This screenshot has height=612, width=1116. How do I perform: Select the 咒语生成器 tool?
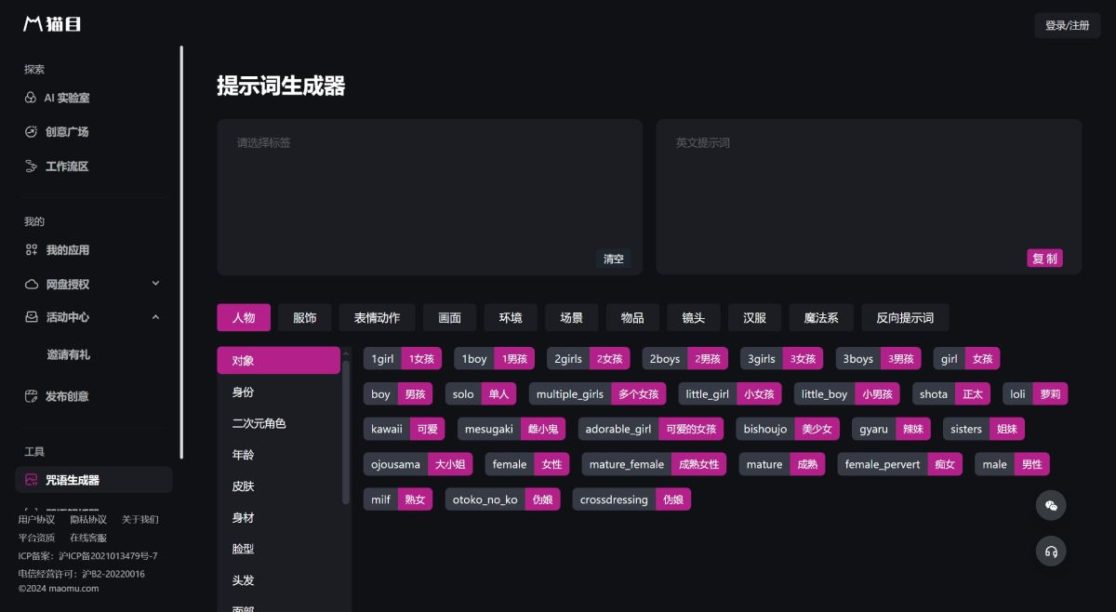69,479
